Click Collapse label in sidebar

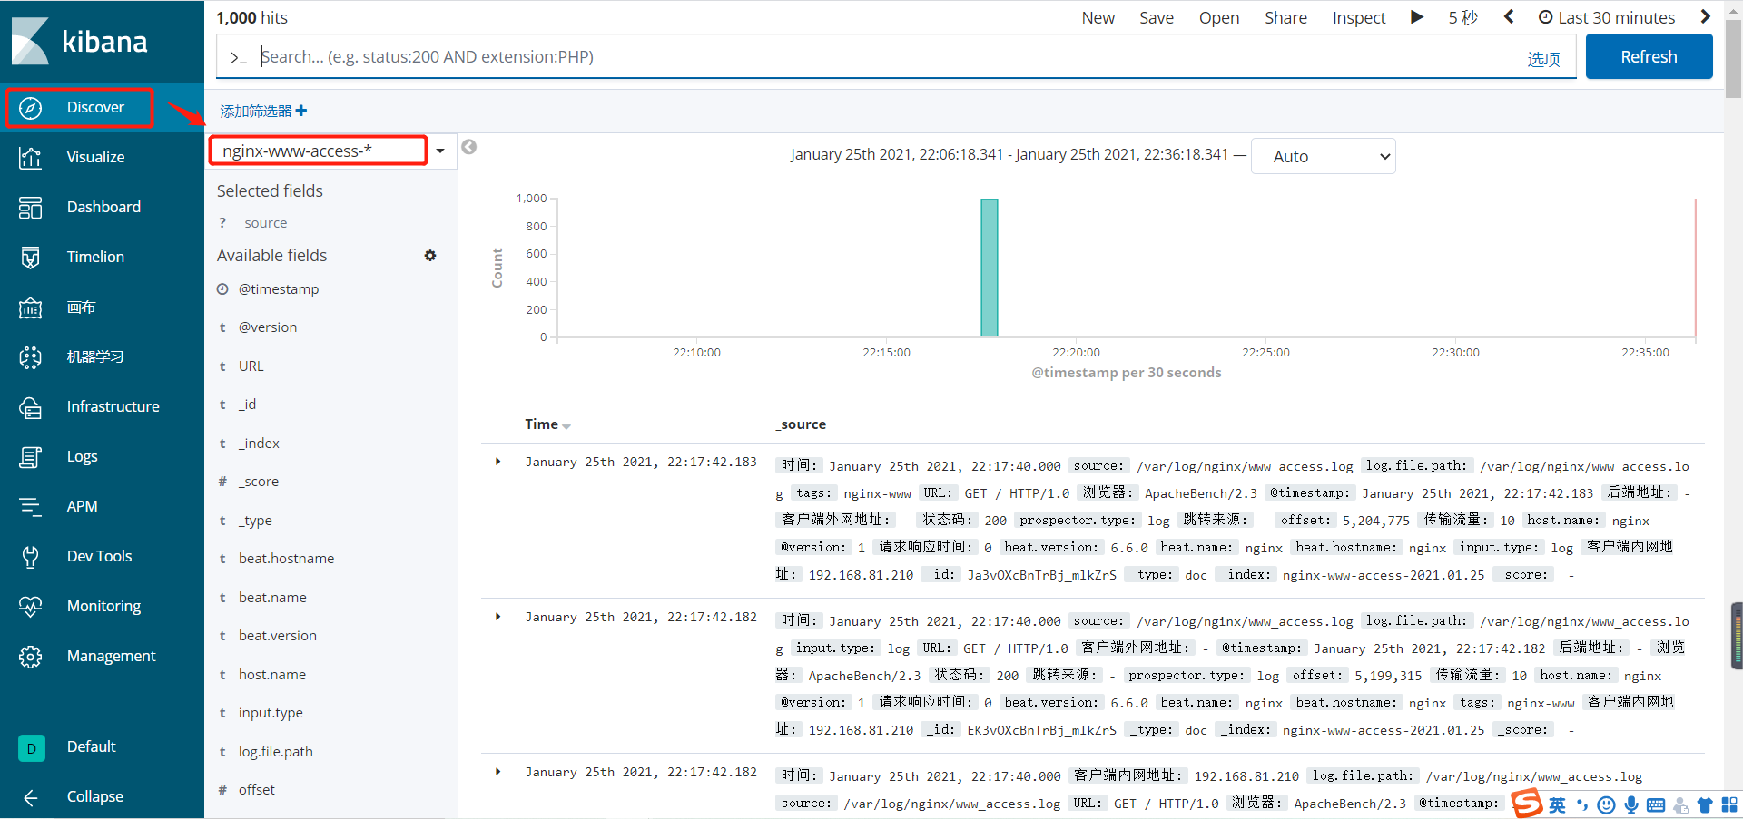click(95, 796)
